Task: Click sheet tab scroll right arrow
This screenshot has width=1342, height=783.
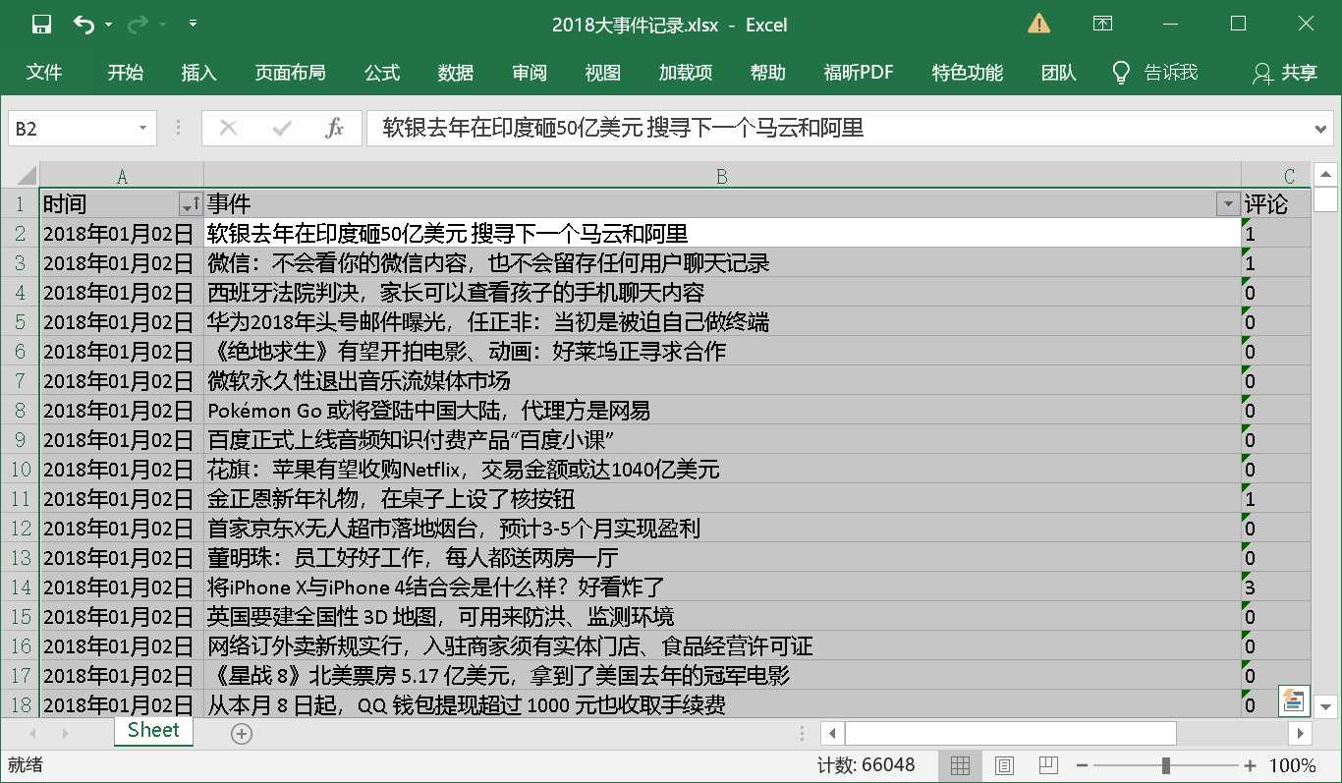Action: pos(66,733)
